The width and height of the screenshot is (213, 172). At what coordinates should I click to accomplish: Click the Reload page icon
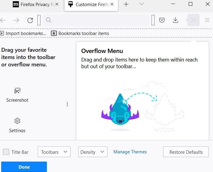[30, 20]
